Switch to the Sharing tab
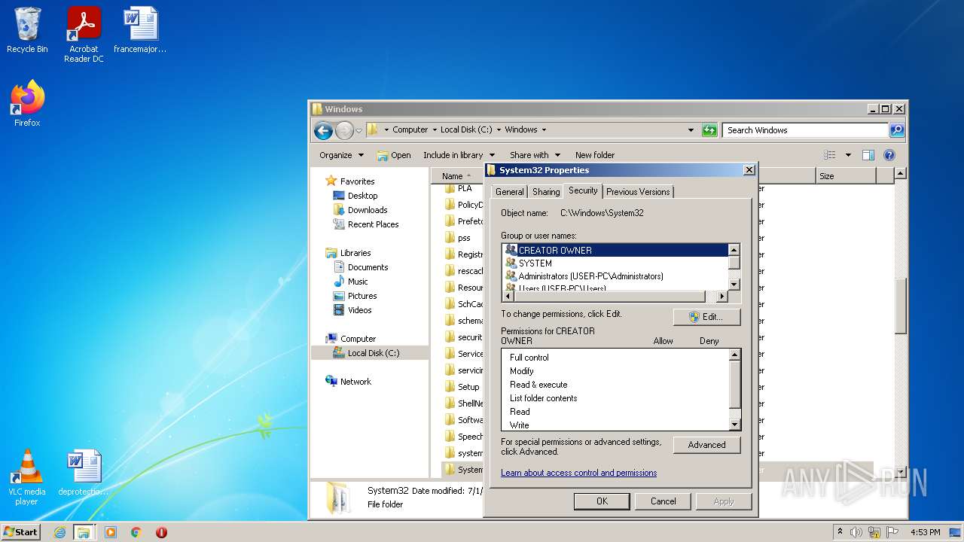Image resolution: width=964 pixels, height=542 pixels. [546, 192]
